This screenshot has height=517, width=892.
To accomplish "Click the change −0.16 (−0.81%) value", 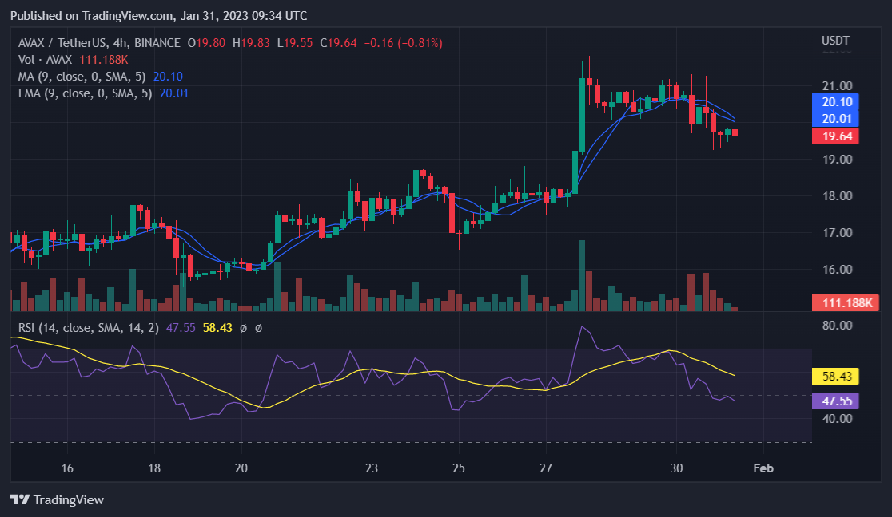I will tap(404, 43).
